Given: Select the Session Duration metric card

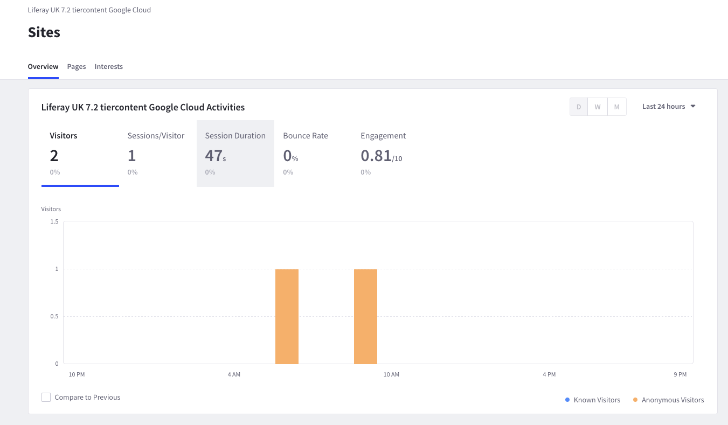Looking at the screenshot, I should tap(235, 154).
